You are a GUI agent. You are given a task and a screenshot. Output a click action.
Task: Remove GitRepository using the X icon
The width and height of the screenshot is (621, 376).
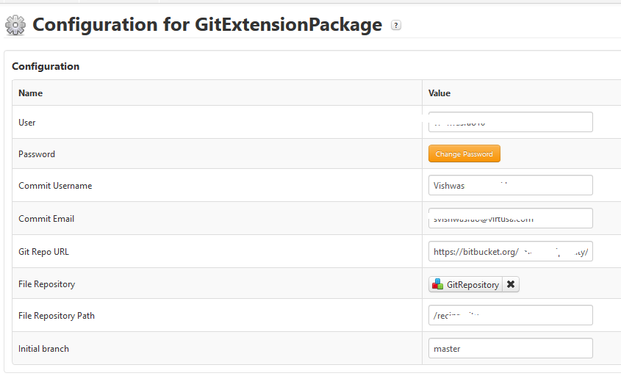[511, 284]
